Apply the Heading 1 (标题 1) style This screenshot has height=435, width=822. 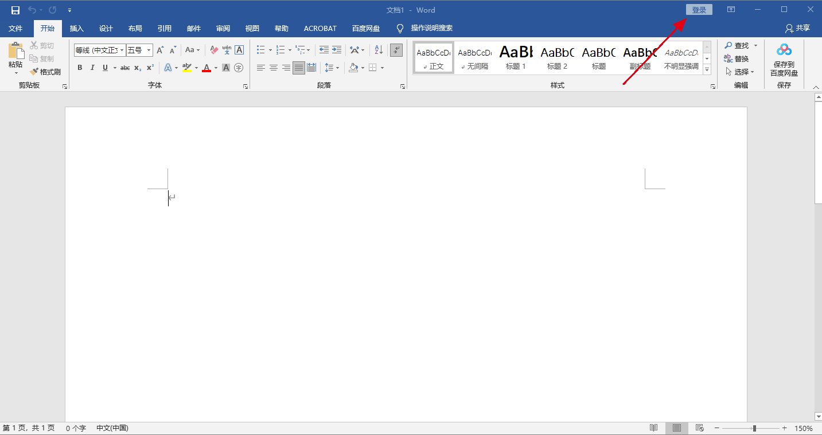516,57
